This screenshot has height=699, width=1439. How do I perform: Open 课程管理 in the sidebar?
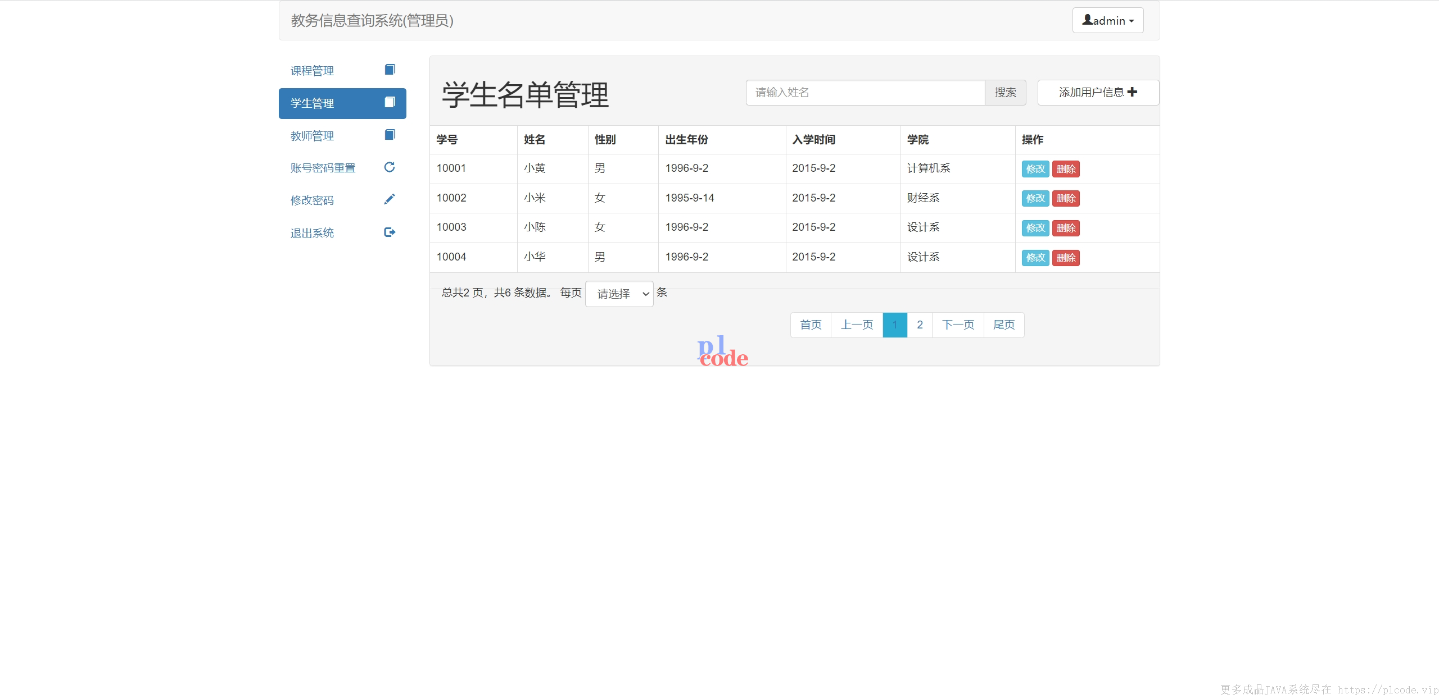click(342, 71)
